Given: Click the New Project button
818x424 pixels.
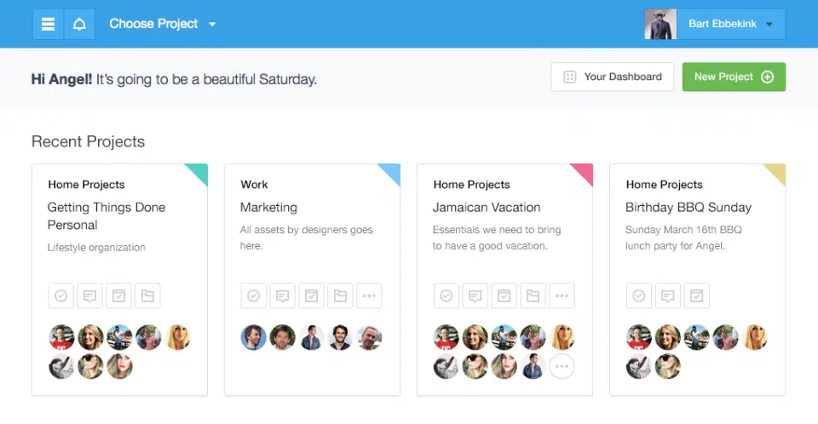Looking at the screenshot, I should pyautogui.click(x=734, y=77).
